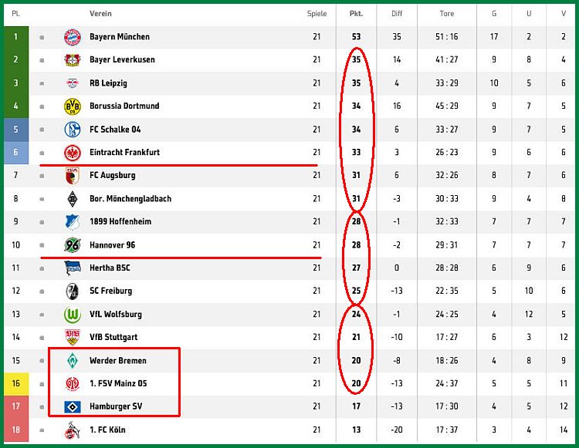This screenshot has height=448, width=579.
Task: Click the Werder Bremen logo
Action: point(73,361)
